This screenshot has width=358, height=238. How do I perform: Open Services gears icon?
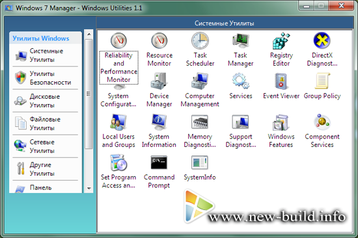coord(240,81)
